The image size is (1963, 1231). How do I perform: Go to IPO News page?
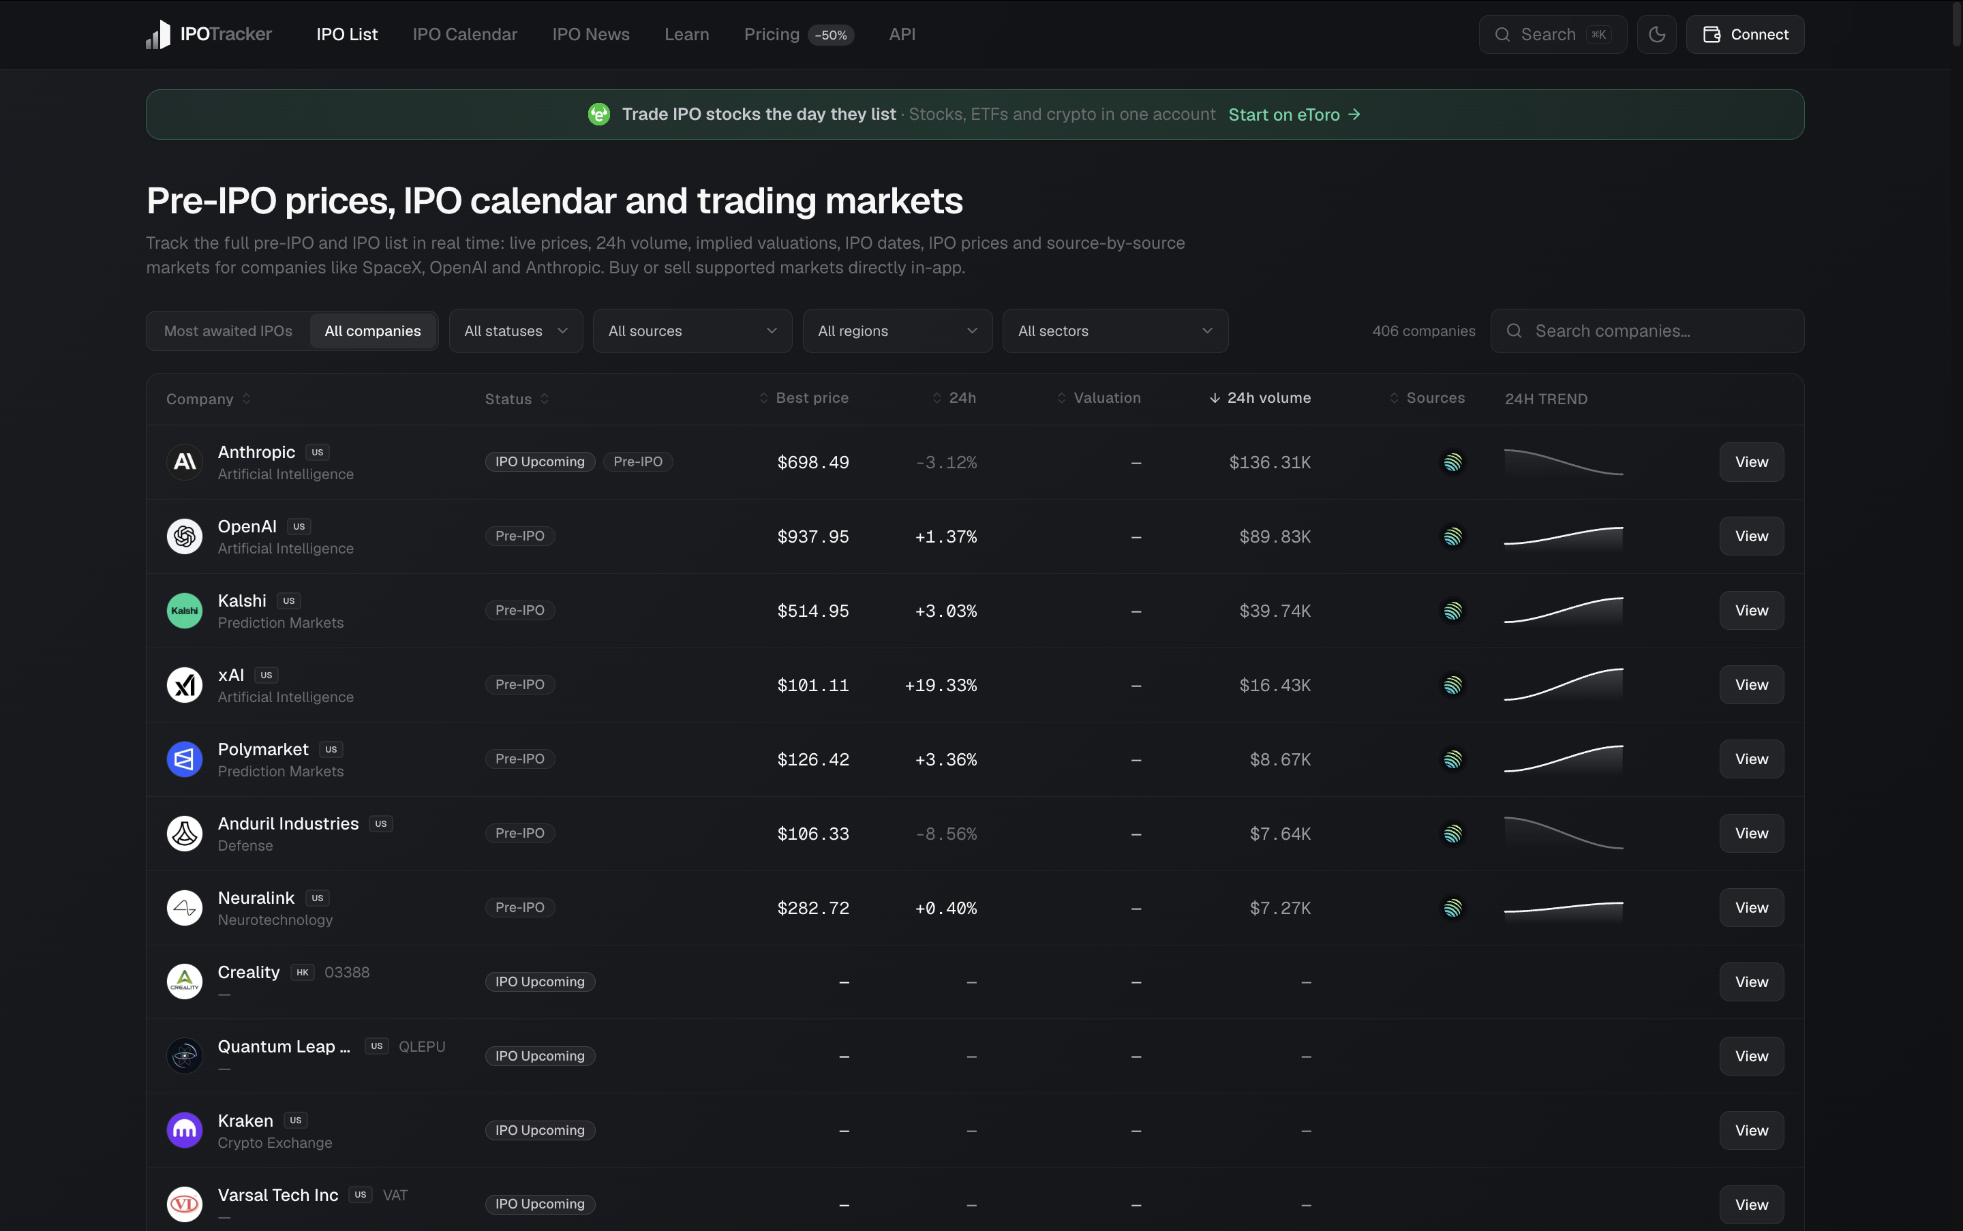[x=590, y=34]
